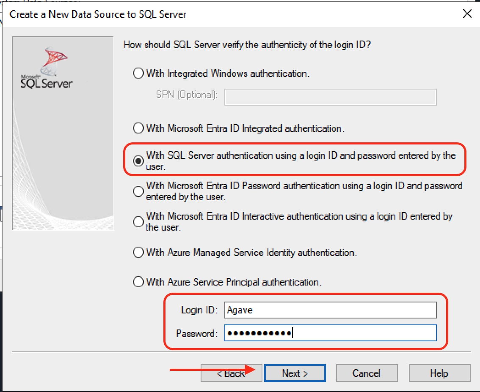Choose Microsoft Entra ID Interactive authentication
Viewport: 480px width, 392px height.
pyautogui.click(x=138, y=222)
